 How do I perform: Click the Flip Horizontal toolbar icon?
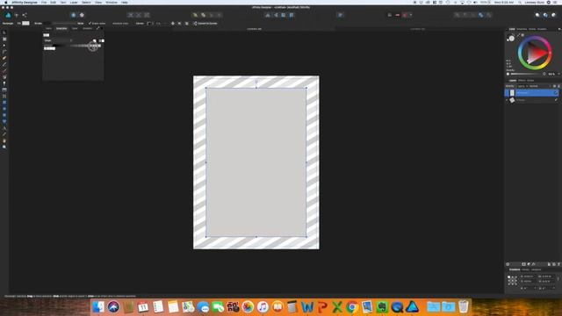267,15
